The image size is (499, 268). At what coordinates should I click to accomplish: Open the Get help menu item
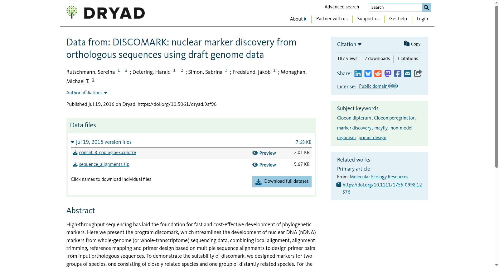coord(398,19)
